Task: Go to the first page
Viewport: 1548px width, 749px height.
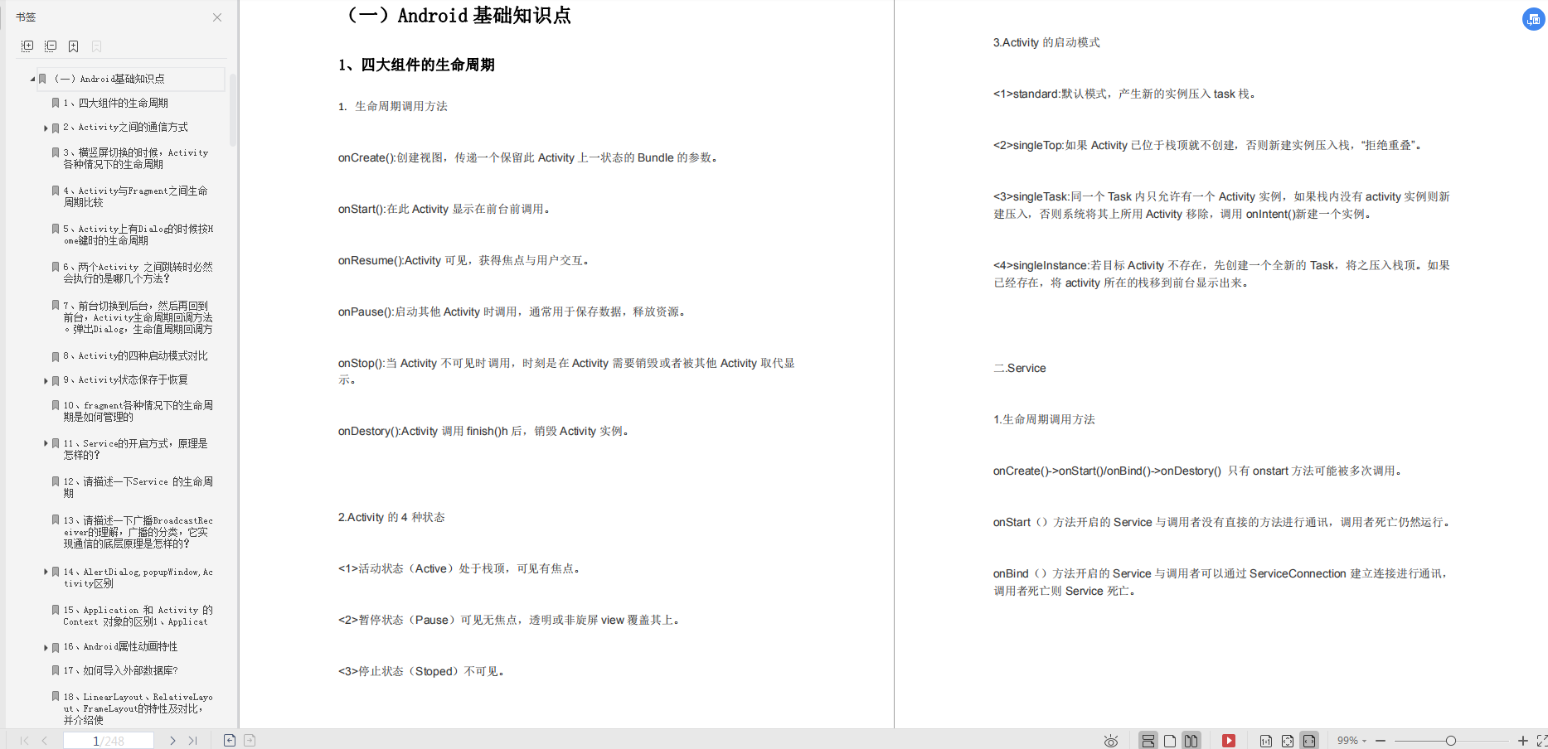Action: click(25, 741)
